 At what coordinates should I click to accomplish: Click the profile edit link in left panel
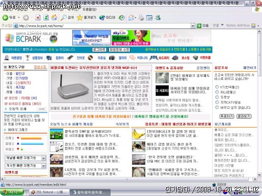pos(40,67)
